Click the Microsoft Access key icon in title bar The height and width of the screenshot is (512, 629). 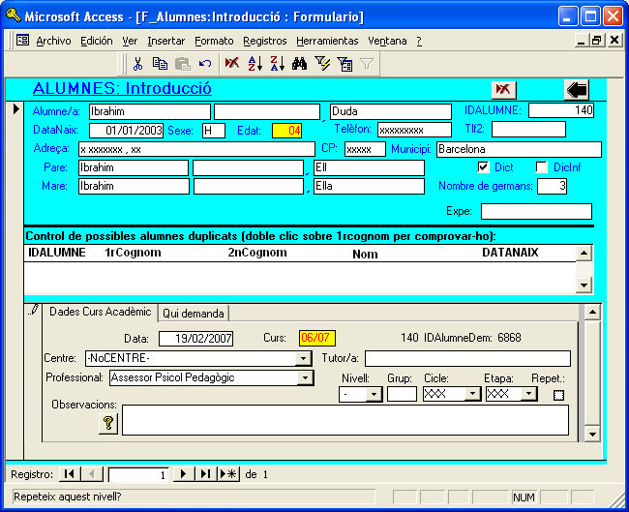pos(14,15)
